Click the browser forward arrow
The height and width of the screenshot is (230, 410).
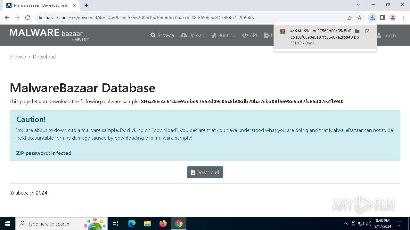(17, 18)
